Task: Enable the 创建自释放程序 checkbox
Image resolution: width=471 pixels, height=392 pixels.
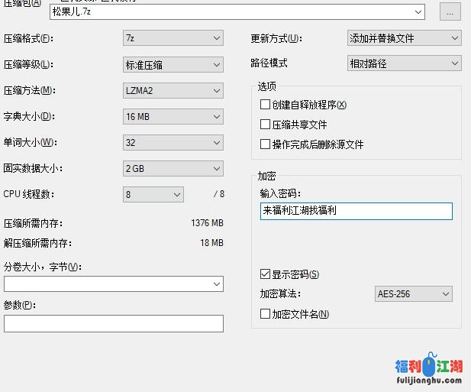Action: point(266,105)
